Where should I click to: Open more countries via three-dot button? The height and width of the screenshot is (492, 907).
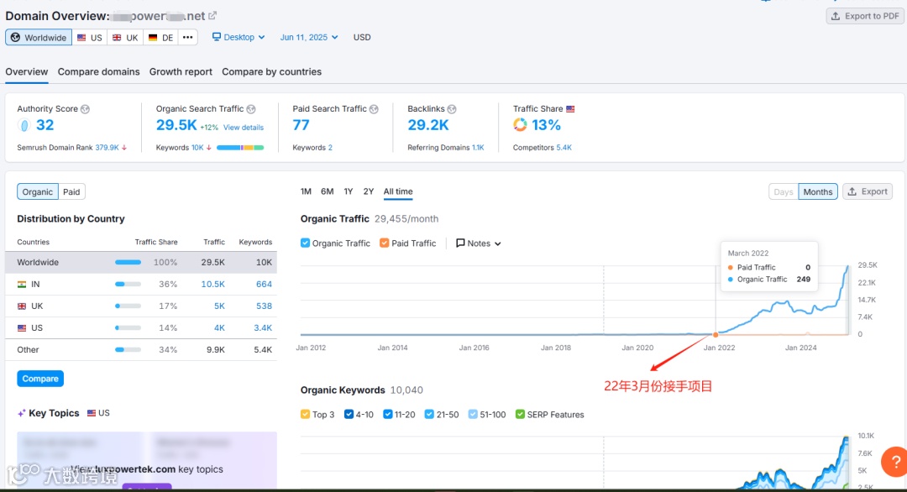point(188,38)
